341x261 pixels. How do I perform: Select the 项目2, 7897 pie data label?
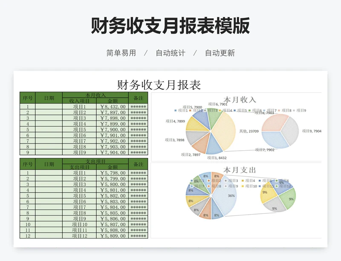pos(191,155)
